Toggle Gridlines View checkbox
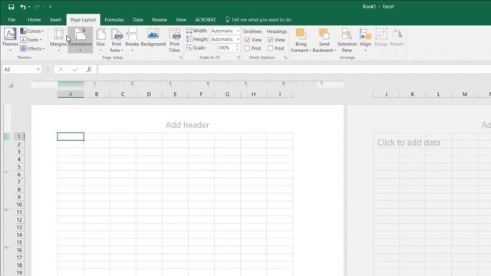The image size is (491, 276). (x=247, y=40)
